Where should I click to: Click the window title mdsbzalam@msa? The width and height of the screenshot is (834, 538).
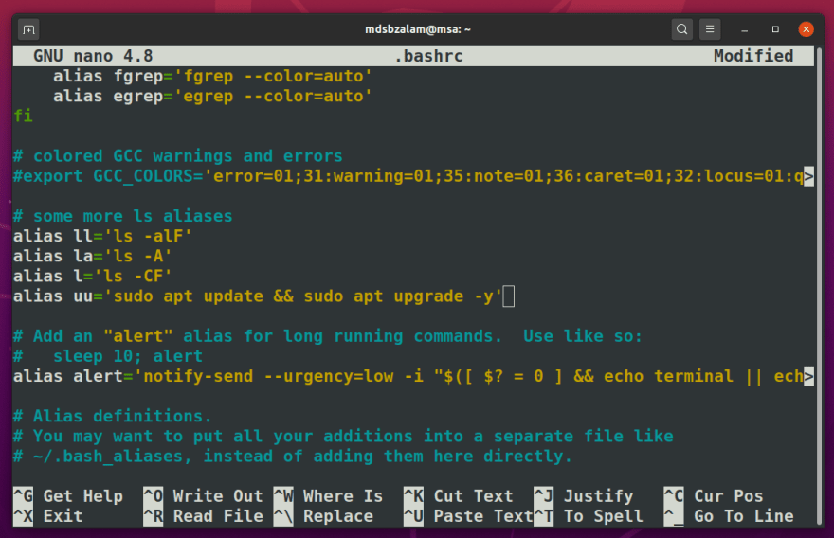pos(418,29)
